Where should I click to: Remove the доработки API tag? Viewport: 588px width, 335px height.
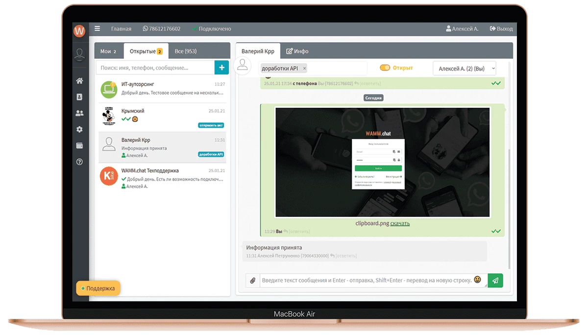pos(304,69)
